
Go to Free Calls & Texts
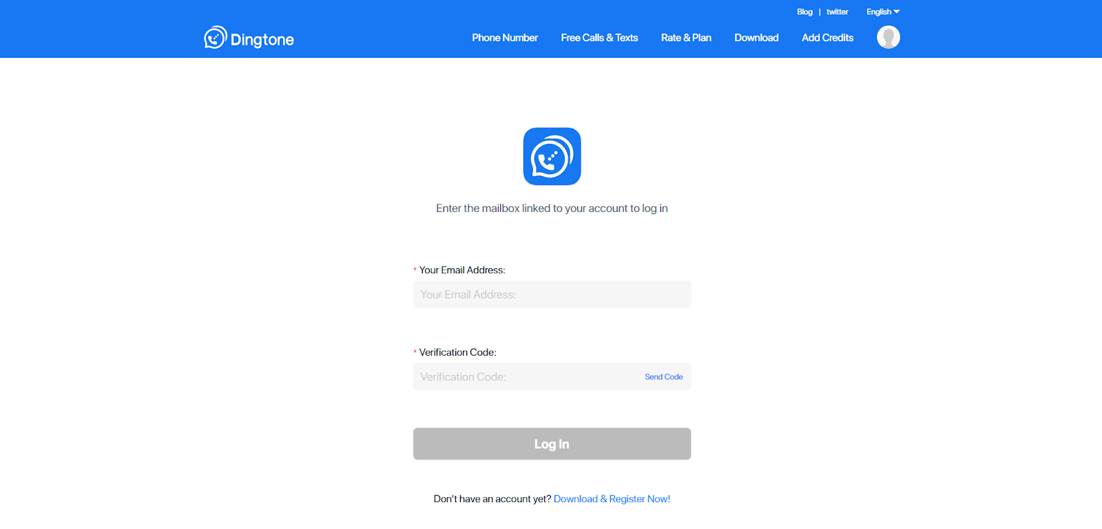(x=599, y=38)
